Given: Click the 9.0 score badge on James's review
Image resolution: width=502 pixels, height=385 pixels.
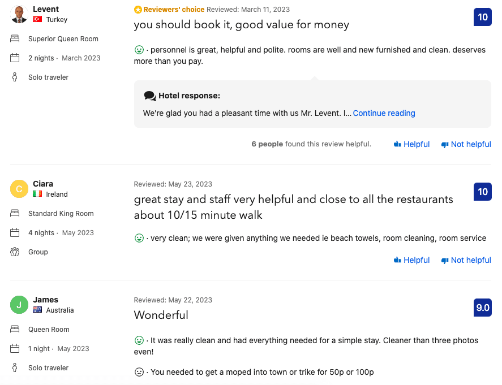Looking at the screenshot, I should click(x=483, y=308).
